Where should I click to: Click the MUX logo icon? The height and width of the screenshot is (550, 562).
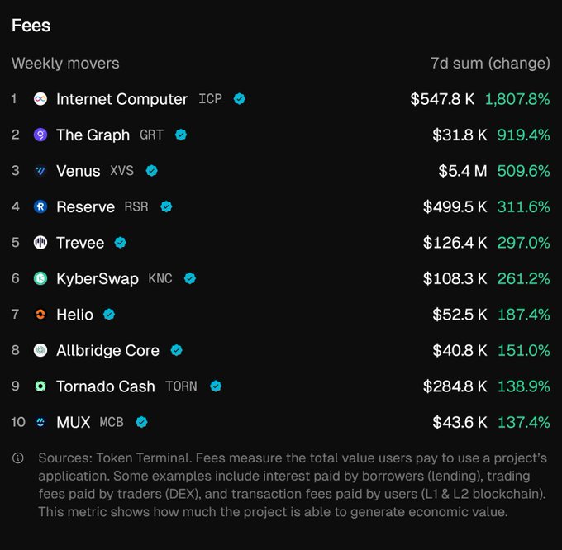[x=40, y=422]
